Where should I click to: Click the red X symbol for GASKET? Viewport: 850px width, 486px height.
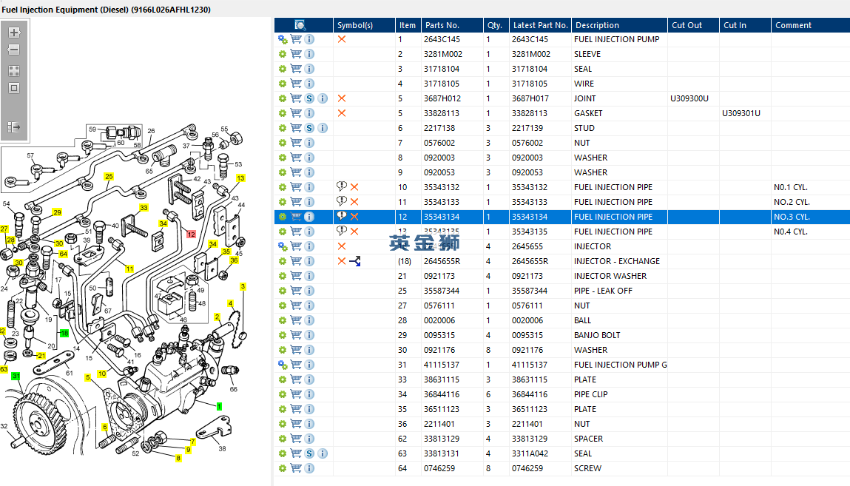342,113
